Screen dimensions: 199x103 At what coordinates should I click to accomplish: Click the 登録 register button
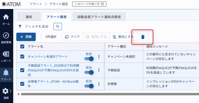click(x=26, y=37)
